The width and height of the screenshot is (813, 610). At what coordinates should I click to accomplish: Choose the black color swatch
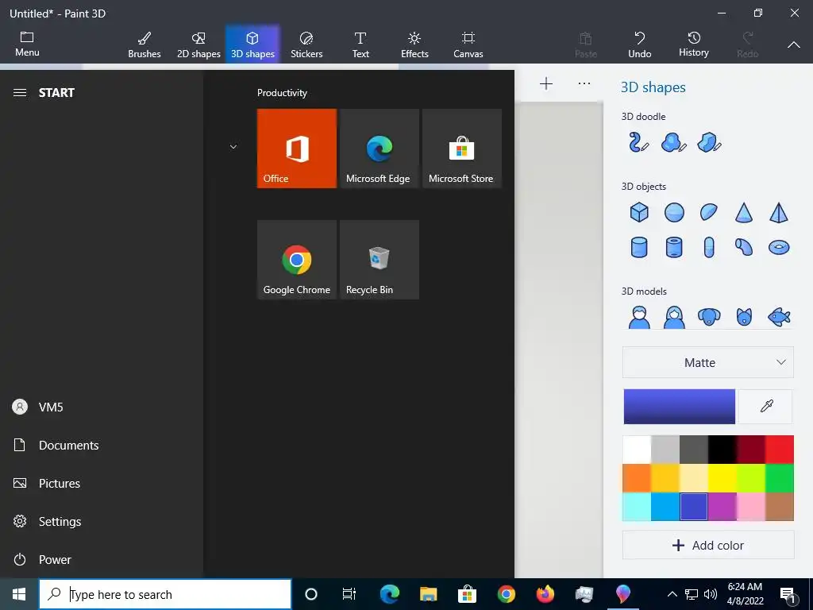722,450
